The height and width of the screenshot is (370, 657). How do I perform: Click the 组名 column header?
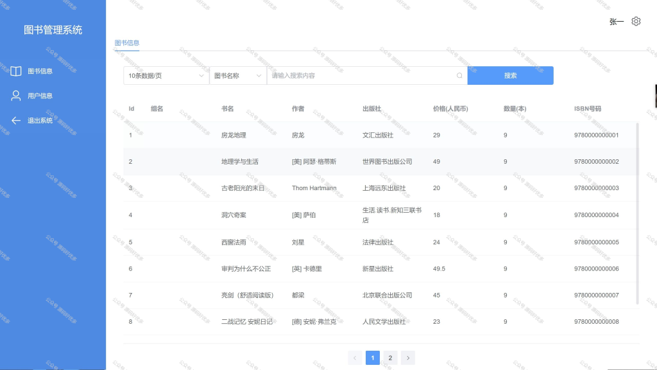tap(157, 109)
